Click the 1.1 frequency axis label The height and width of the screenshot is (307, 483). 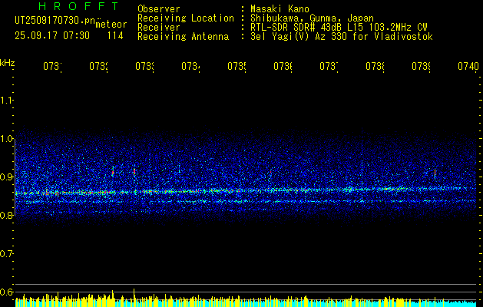(6, 100)
